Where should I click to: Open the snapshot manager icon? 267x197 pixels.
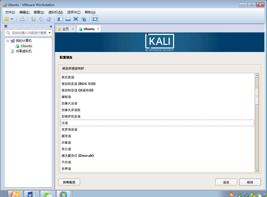tap(49, 19)
